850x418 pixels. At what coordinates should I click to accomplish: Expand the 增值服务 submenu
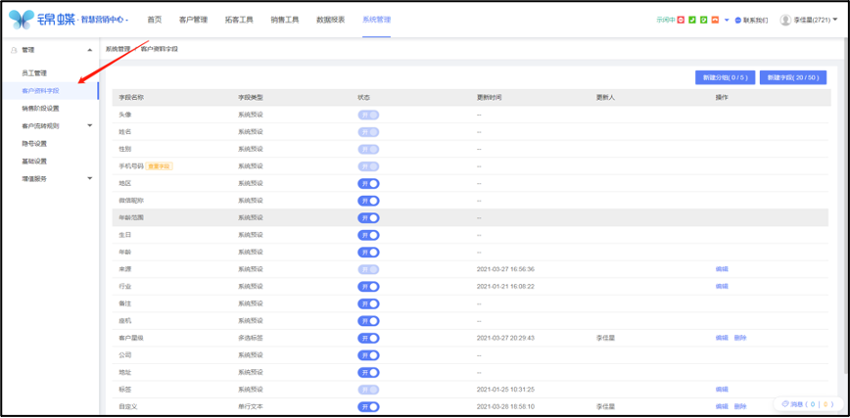[x=90, y=178]
